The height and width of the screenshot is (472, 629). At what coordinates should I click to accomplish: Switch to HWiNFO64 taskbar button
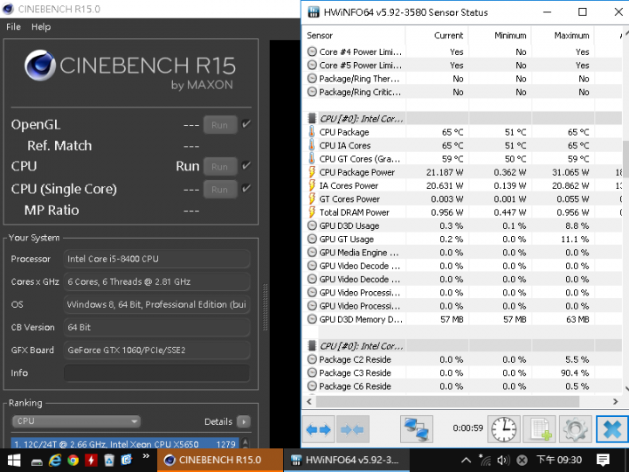[x=347, y=460]
